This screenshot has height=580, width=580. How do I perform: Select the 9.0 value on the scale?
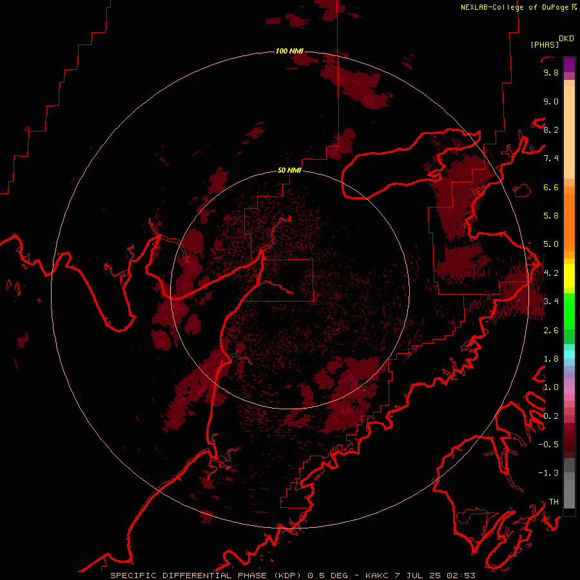(551, 101)
